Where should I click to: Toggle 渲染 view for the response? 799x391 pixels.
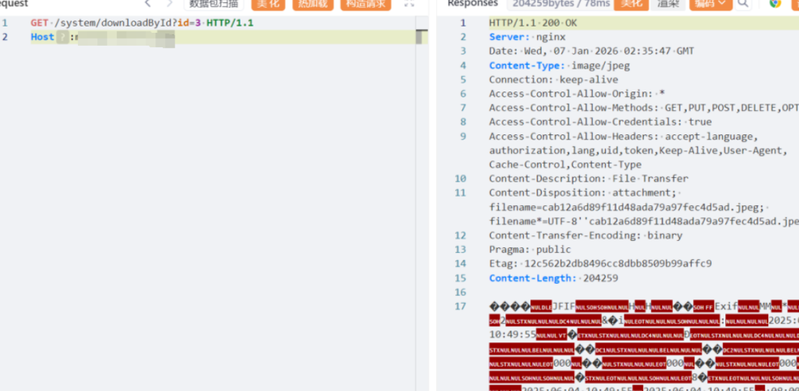[x=668, y=4]
